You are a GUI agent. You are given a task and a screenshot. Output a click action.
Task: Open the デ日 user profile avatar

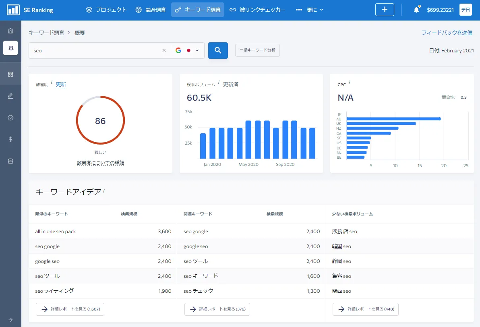pos(466,10)
